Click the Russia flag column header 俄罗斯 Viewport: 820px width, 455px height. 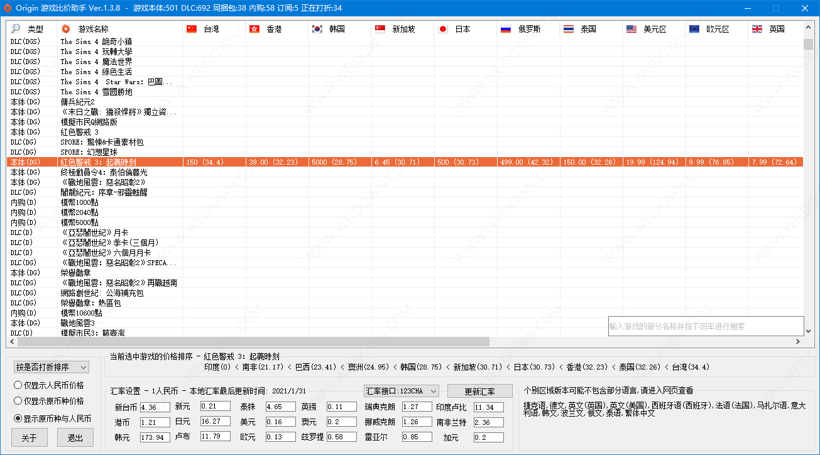pyautogui.click(x=528, y=29)
